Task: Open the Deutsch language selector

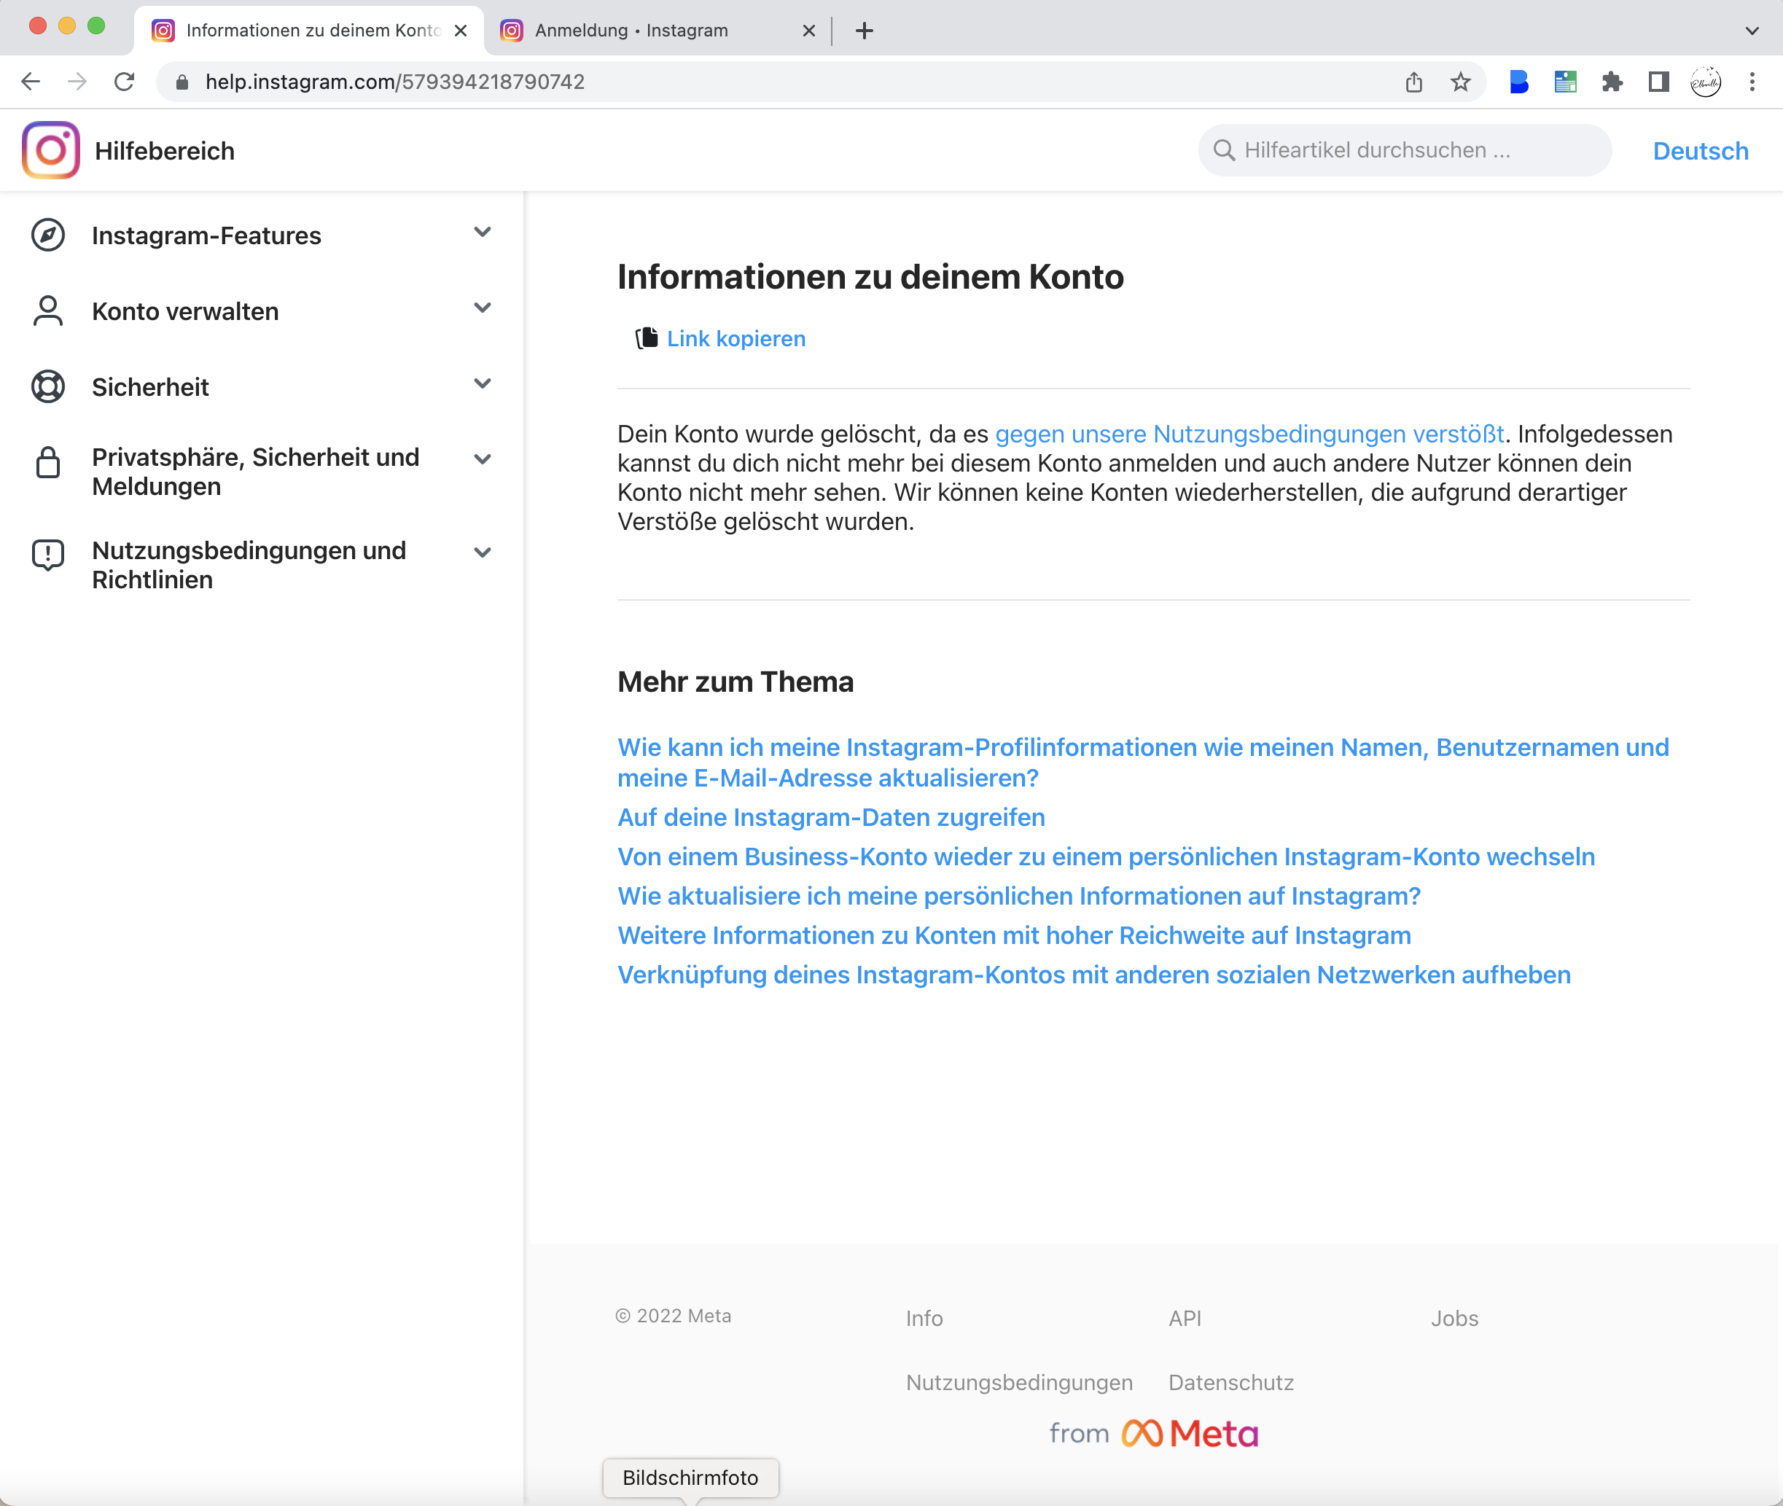Action: click(x=1700, y=151)
